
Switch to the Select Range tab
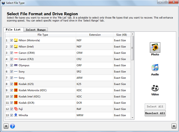36,30
